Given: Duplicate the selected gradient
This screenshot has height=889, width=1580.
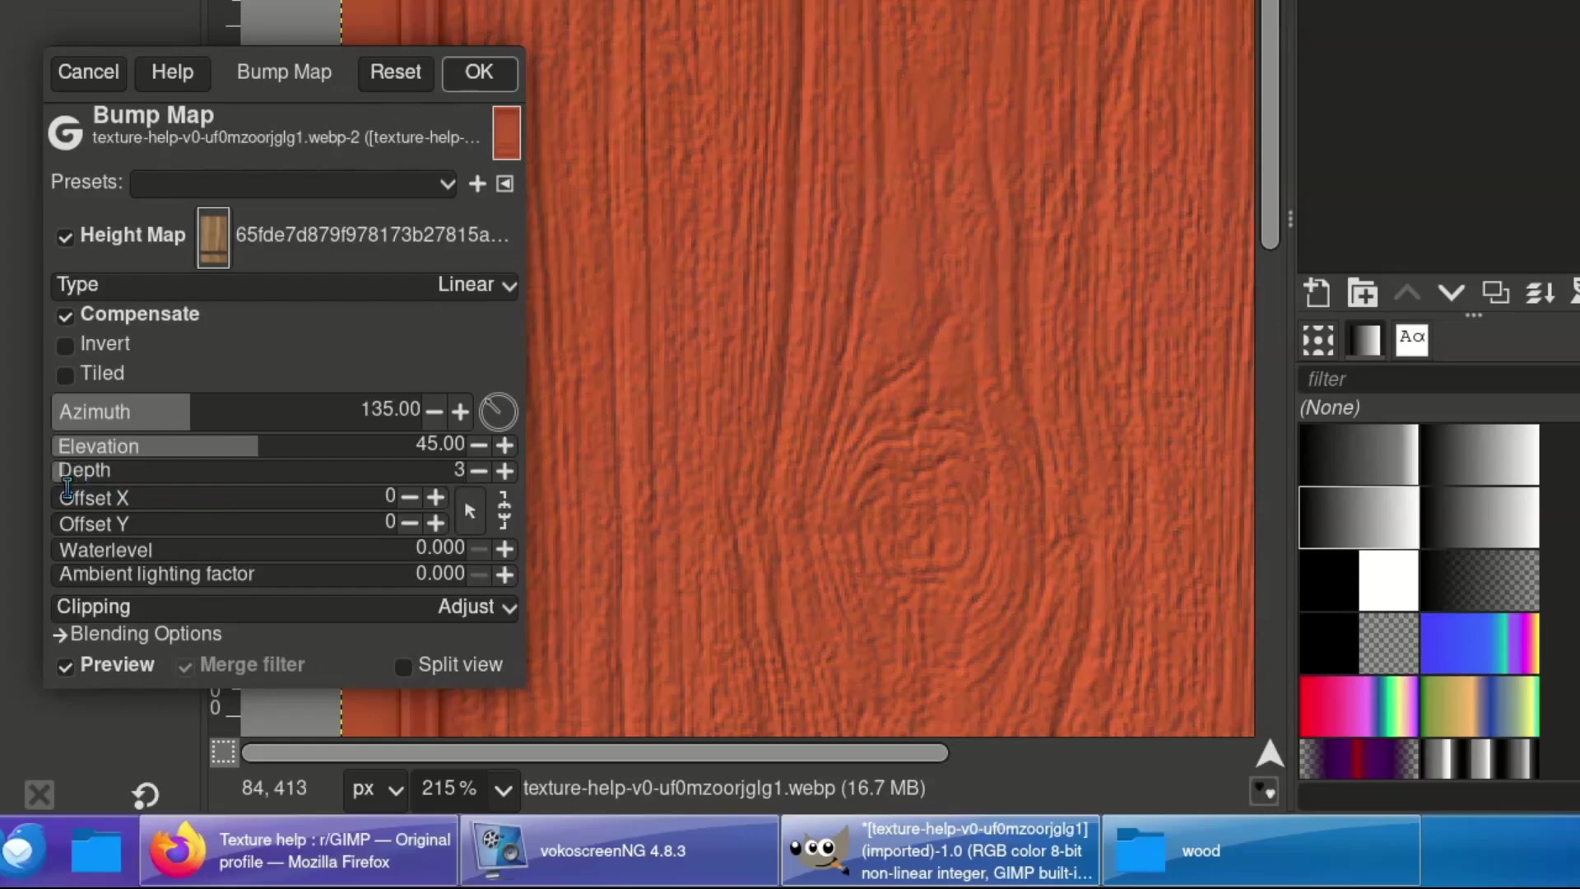Looking at the screenshot, I should click(x=1495, y=292).
